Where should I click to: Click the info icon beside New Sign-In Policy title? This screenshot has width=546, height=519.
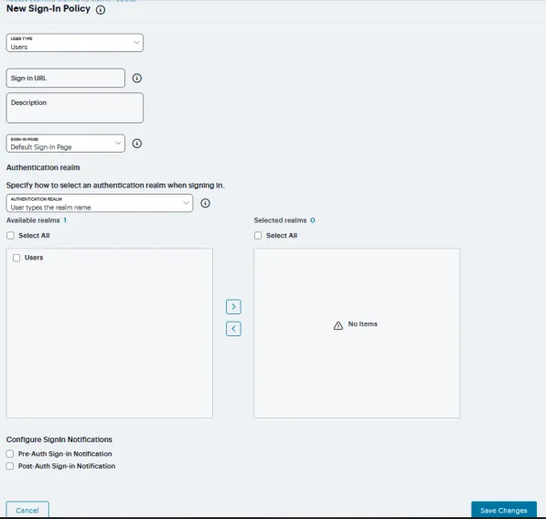(x=101, y=10)
